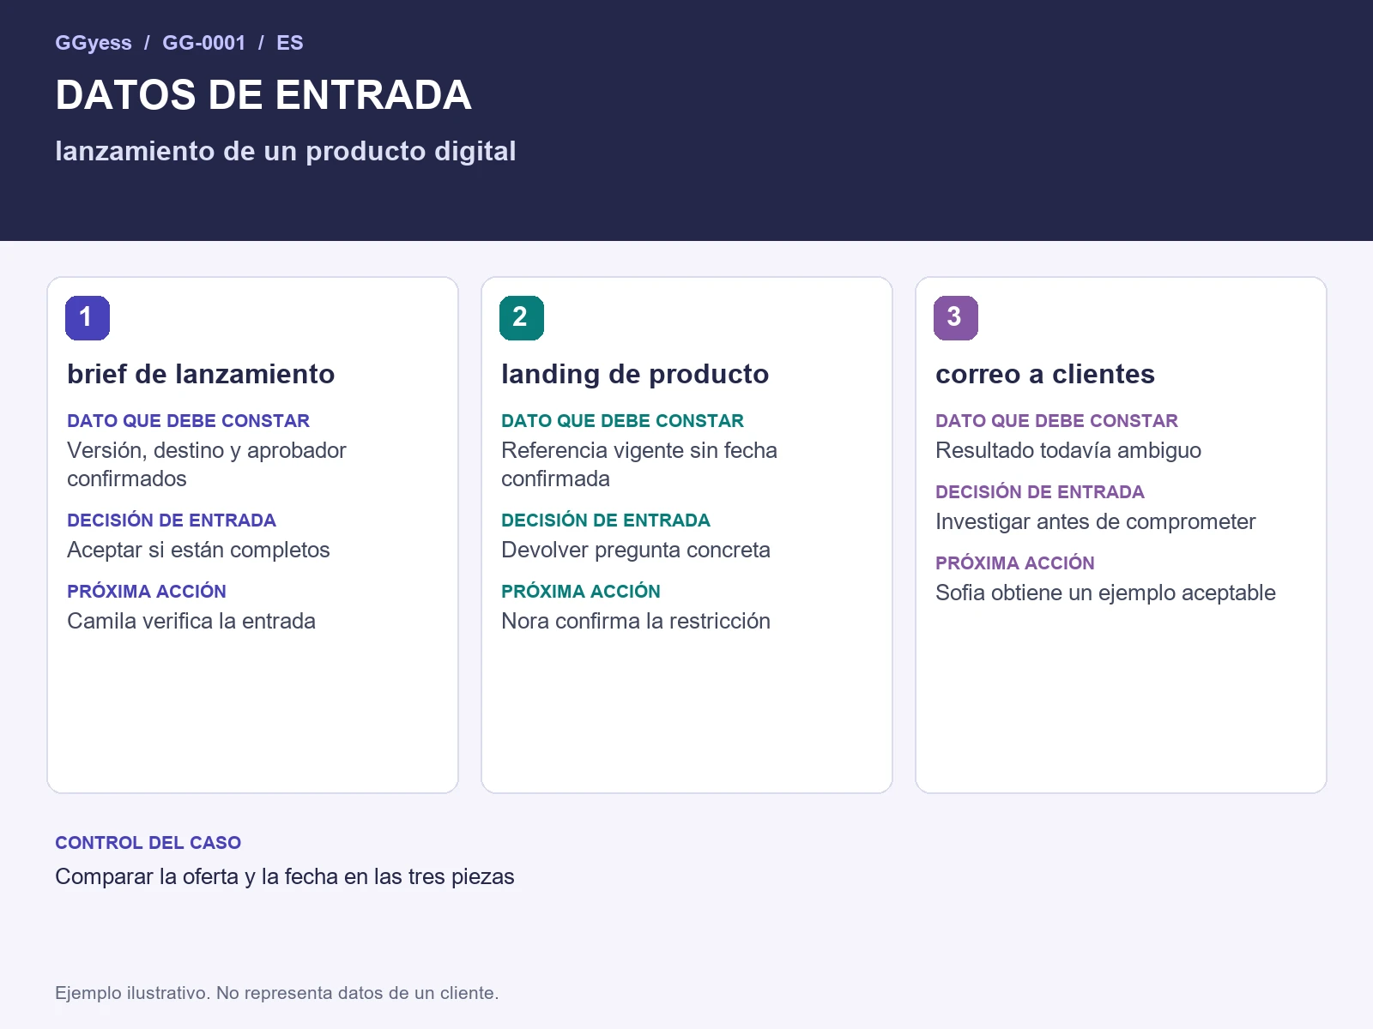Click 'DATO QUE DEBE CONSTAR' in correo card
This screenshot has width=1373, height=1029.
click(x=1057, y=421)
